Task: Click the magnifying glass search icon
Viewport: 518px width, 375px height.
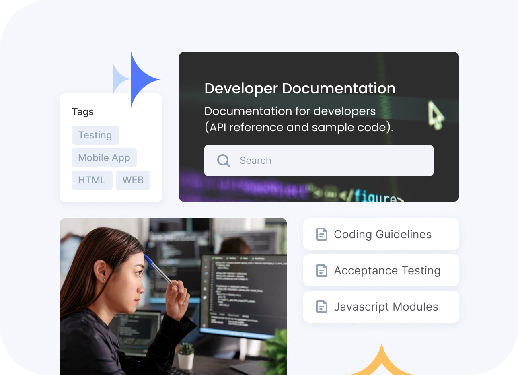Action: (224, 161)
